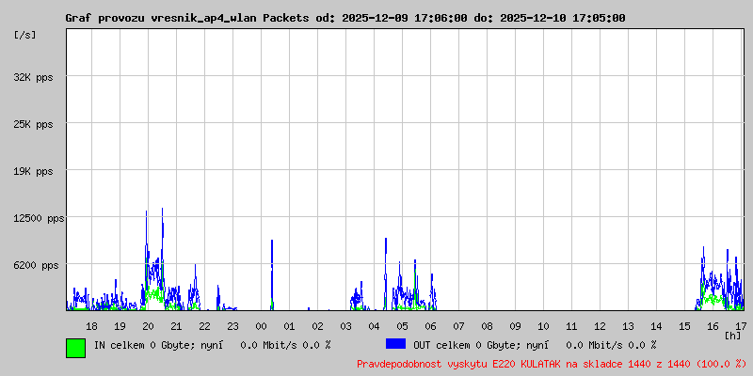Click the end date '2025-12-10 17:05:00' in title
Viewport: 753px width, 376px height.
tap(563, 18)
